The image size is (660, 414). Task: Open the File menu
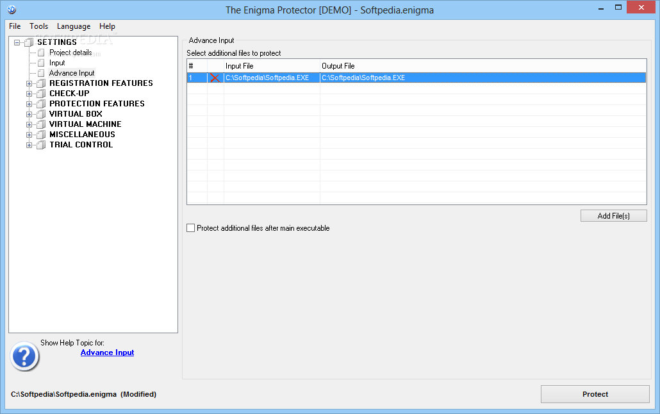pyautogui.click(x=15, y=26)
